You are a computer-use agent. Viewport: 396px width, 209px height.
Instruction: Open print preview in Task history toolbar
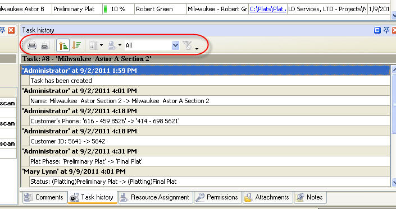point(45,45)
